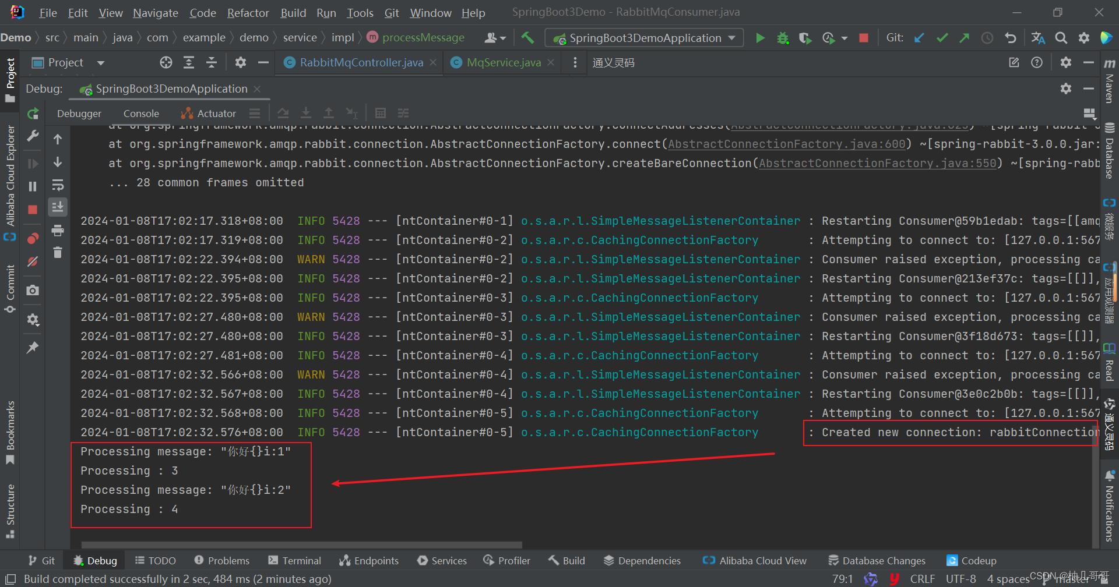Pin the debug tab
The image size is (1119, 587).
[x=33, y=348]
